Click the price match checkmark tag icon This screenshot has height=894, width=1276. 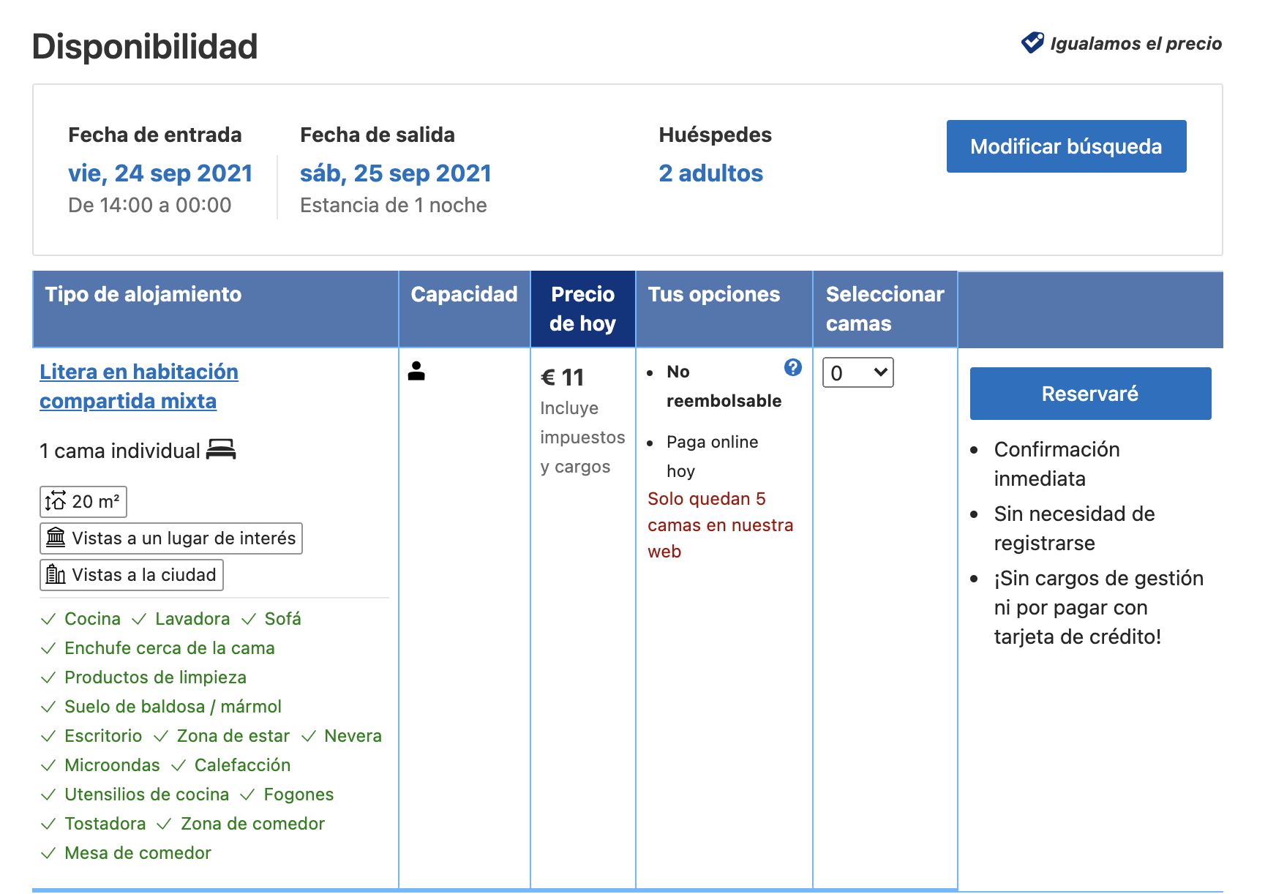1032,43
